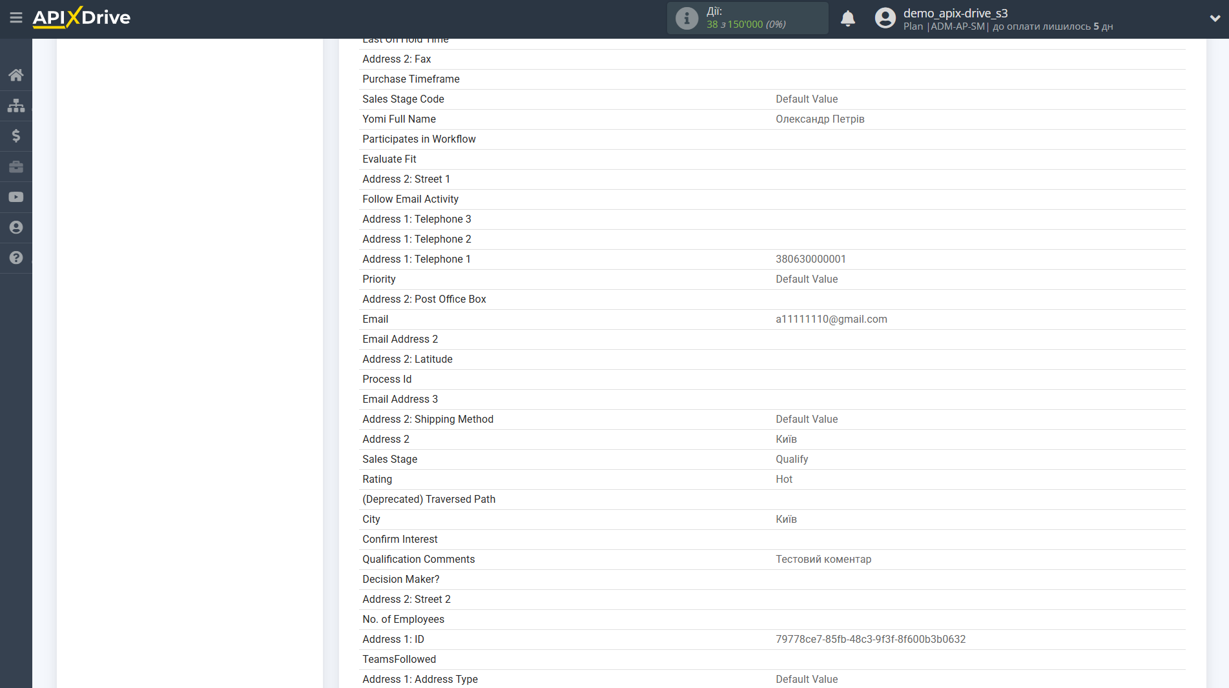The height and width of the screenshot is (688, 1229).
Task: Expand the account dropdown chevron
Action: pyautogui.click(x=1215, y=18)
